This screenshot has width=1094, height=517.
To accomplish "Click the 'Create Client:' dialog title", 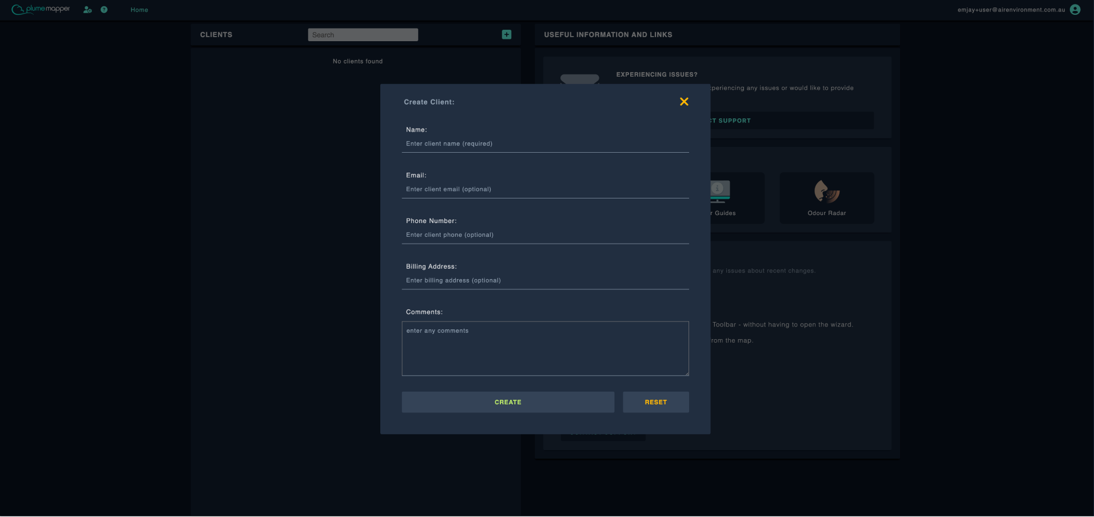I will pos(429,102).
